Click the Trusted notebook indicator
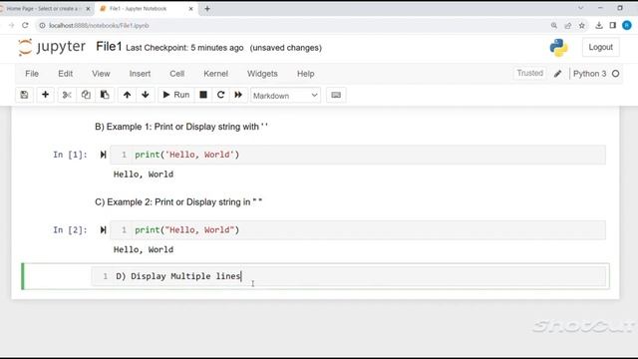The height and width of the screenshot is (359, 638). [529, 73]
